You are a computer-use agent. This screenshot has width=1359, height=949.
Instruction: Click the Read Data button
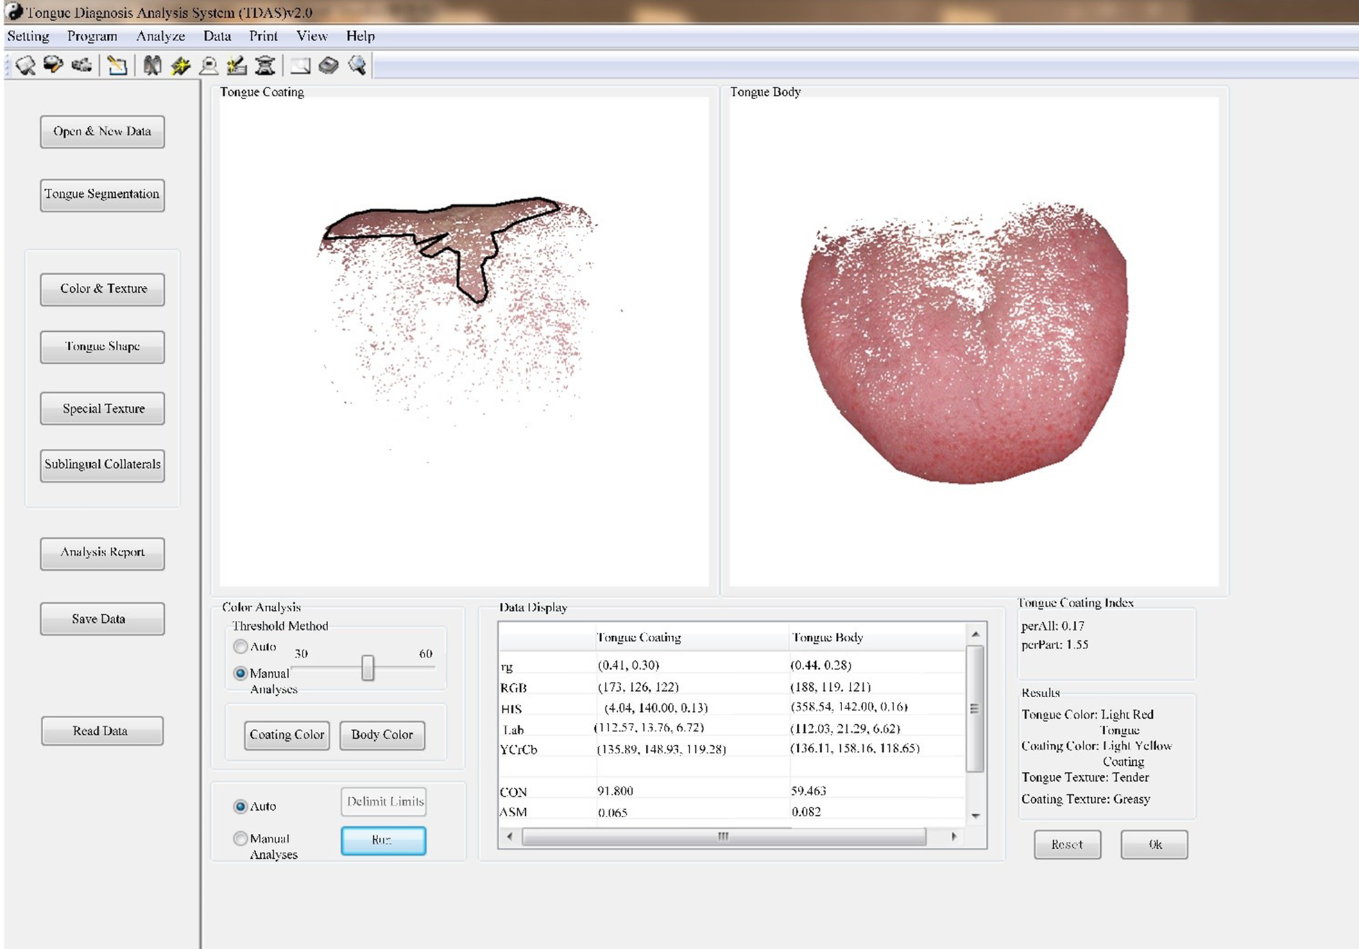point(102,731)
